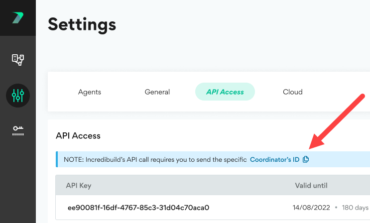Open the license key page from the sidebar
Image resolution: width=370 pixels, height=223 pixels.
pos(18,131)
